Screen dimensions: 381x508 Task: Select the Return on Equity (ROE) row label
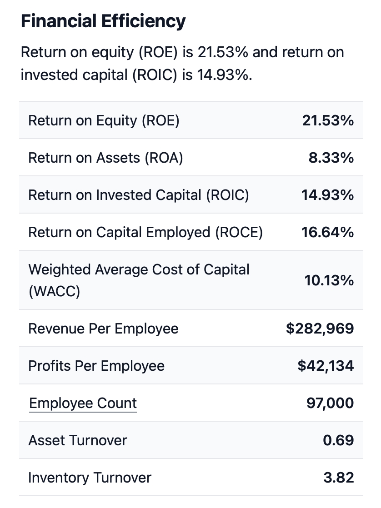104,120
